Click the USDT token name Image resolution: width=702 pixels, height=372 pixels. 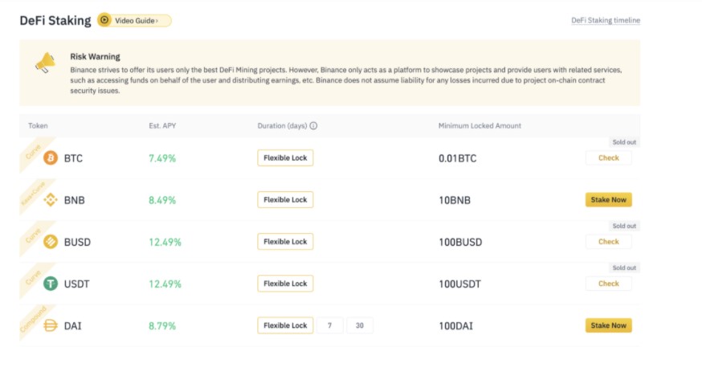pos(76,284)
